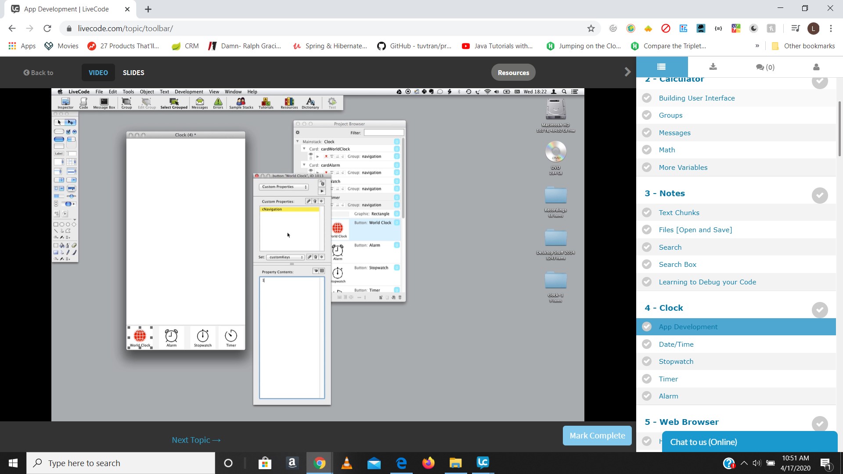
Task: Open the lesson list sidebar tab
Action: (661, 67)
